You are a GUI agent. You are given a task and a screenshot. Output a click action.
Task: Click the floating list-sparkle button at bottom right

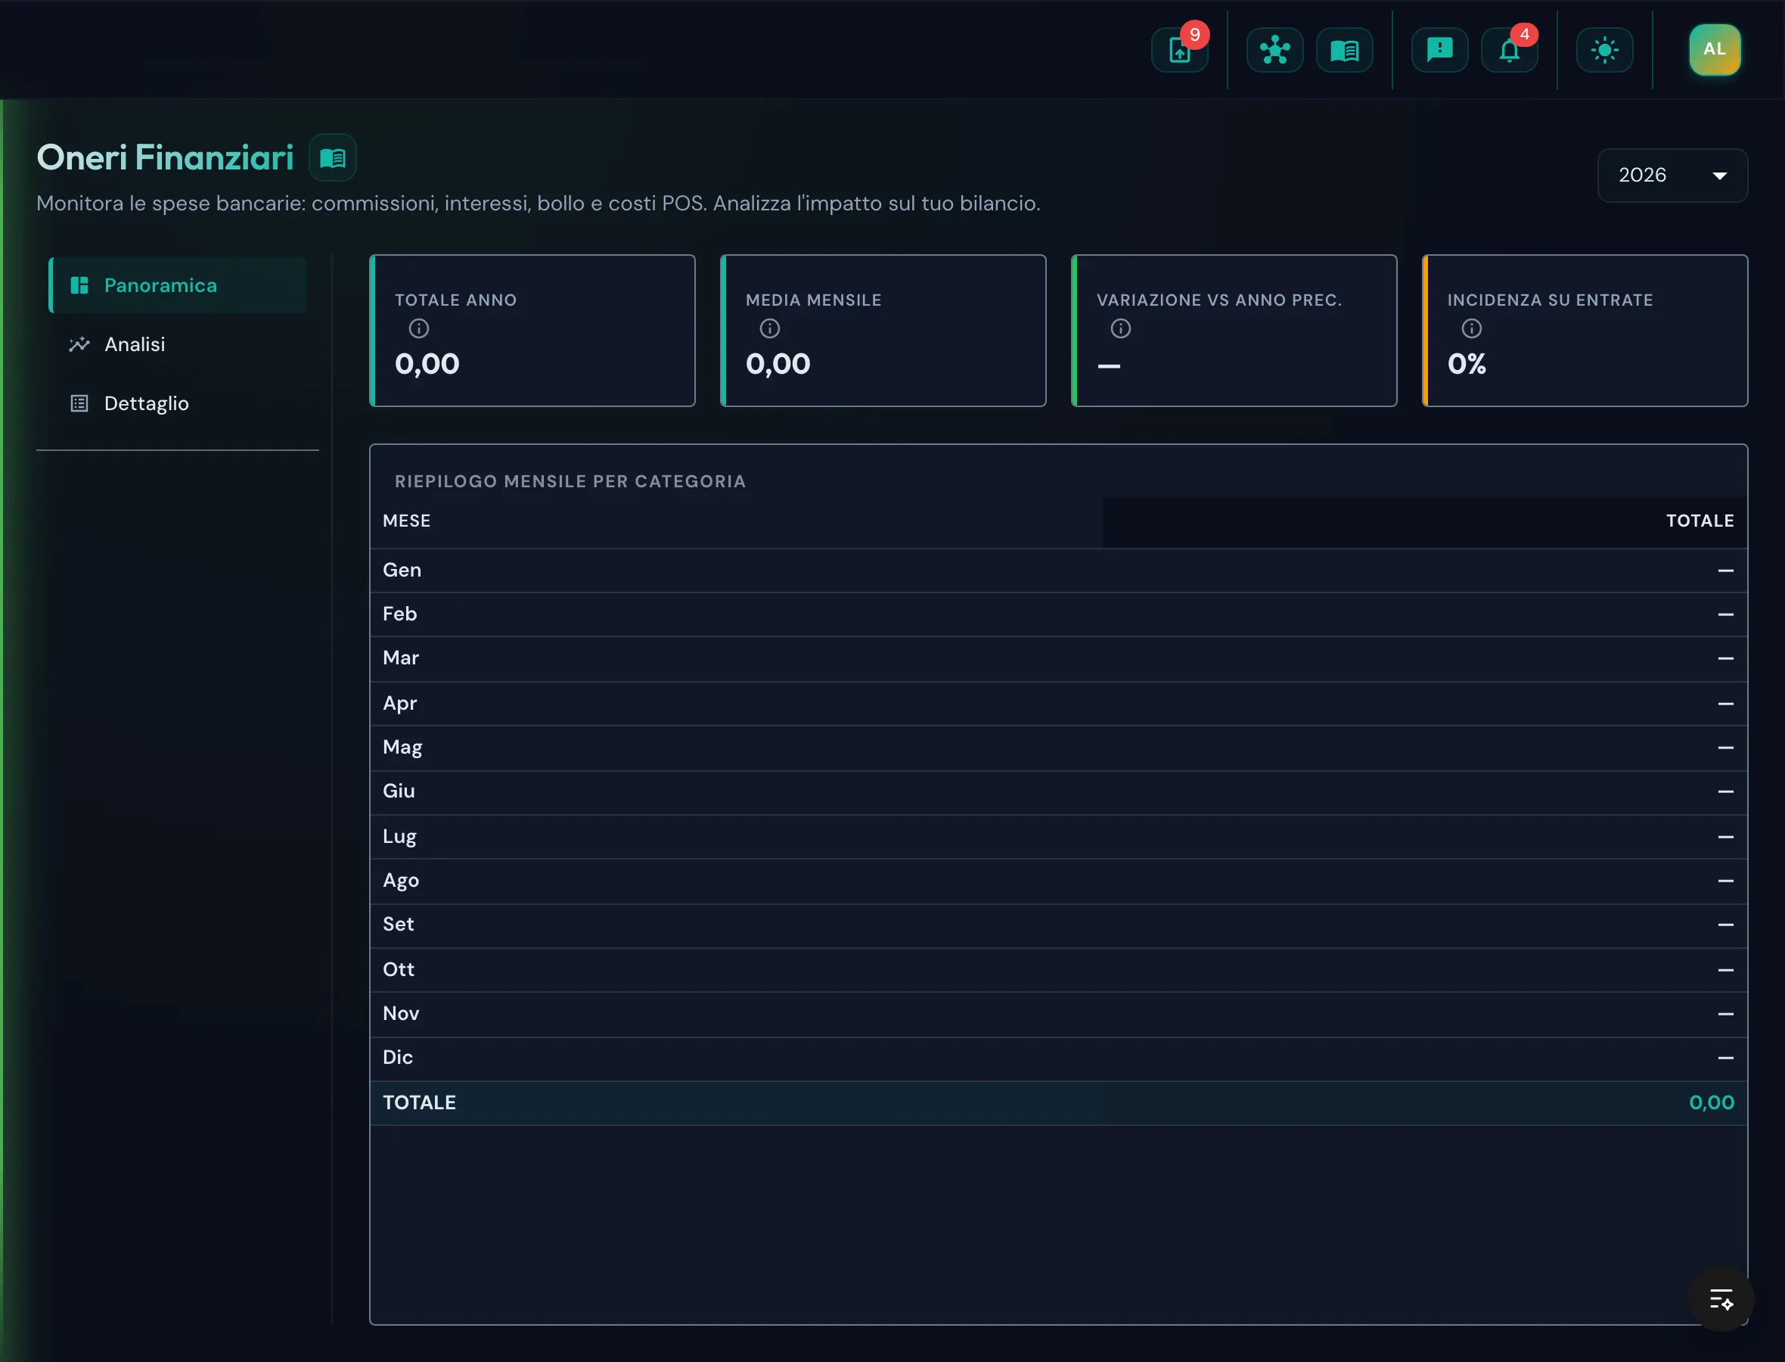point(1721,1298)
